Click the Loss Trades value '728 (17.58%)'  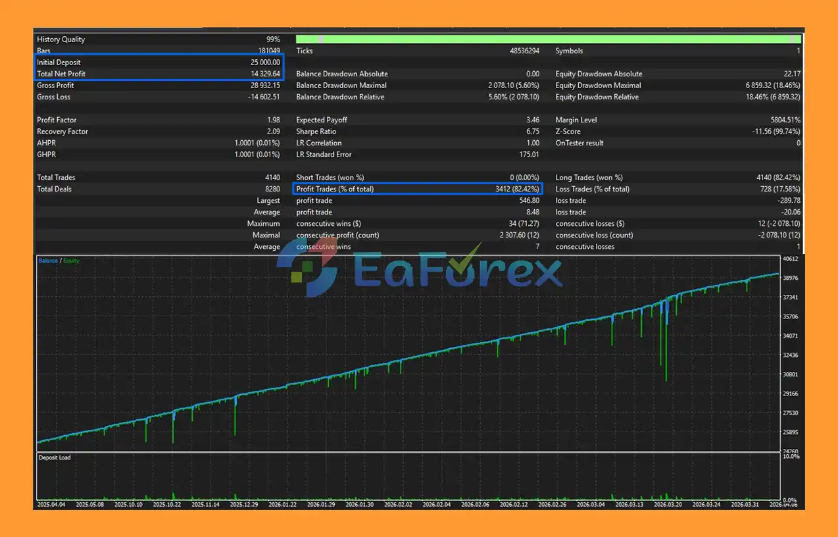780,189
